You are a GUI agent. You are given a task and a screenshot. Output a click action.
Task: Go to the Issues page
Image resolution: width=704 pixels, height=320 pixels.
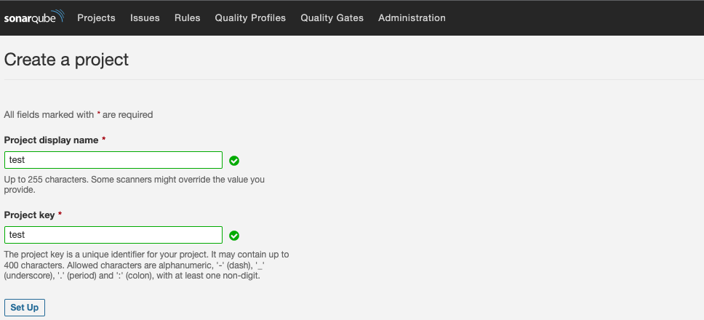point(145,17)
